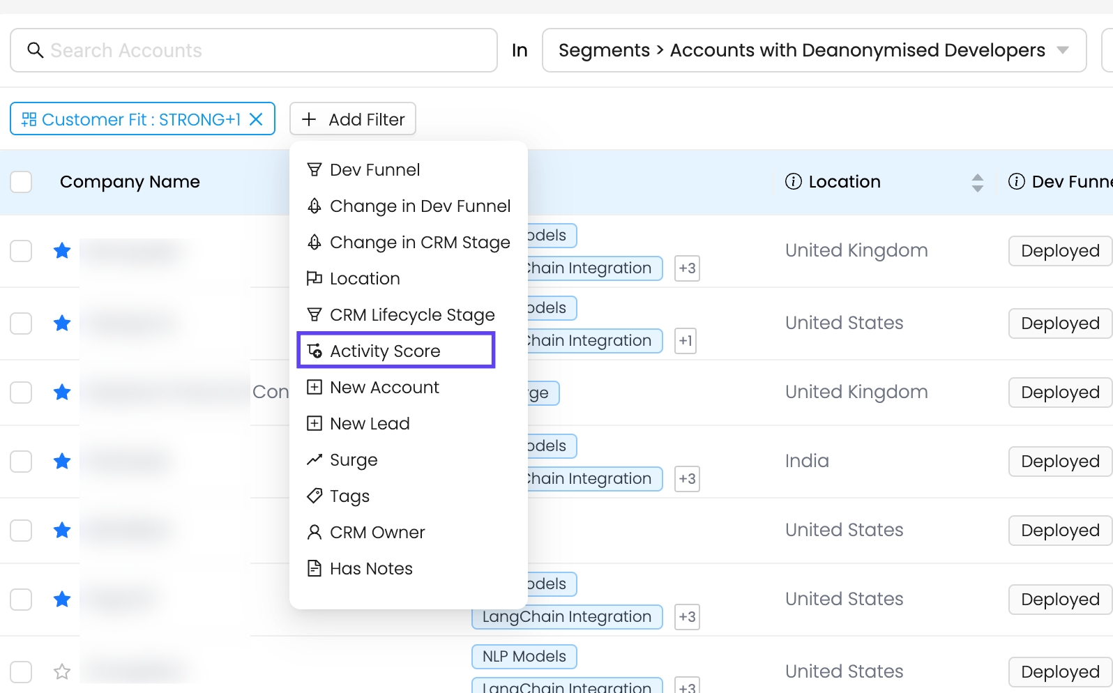Check the third account row checkbox
This screenshot has width=1113, height=693.
pos(21,393)
